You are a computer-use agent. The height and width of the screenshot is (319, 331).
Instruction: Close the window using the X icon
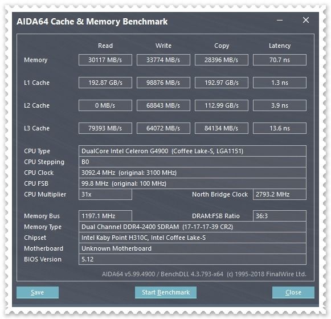[x=306, y=20]
